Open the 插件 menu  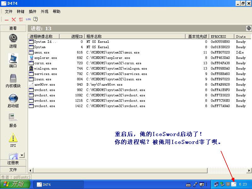point(33,12)
